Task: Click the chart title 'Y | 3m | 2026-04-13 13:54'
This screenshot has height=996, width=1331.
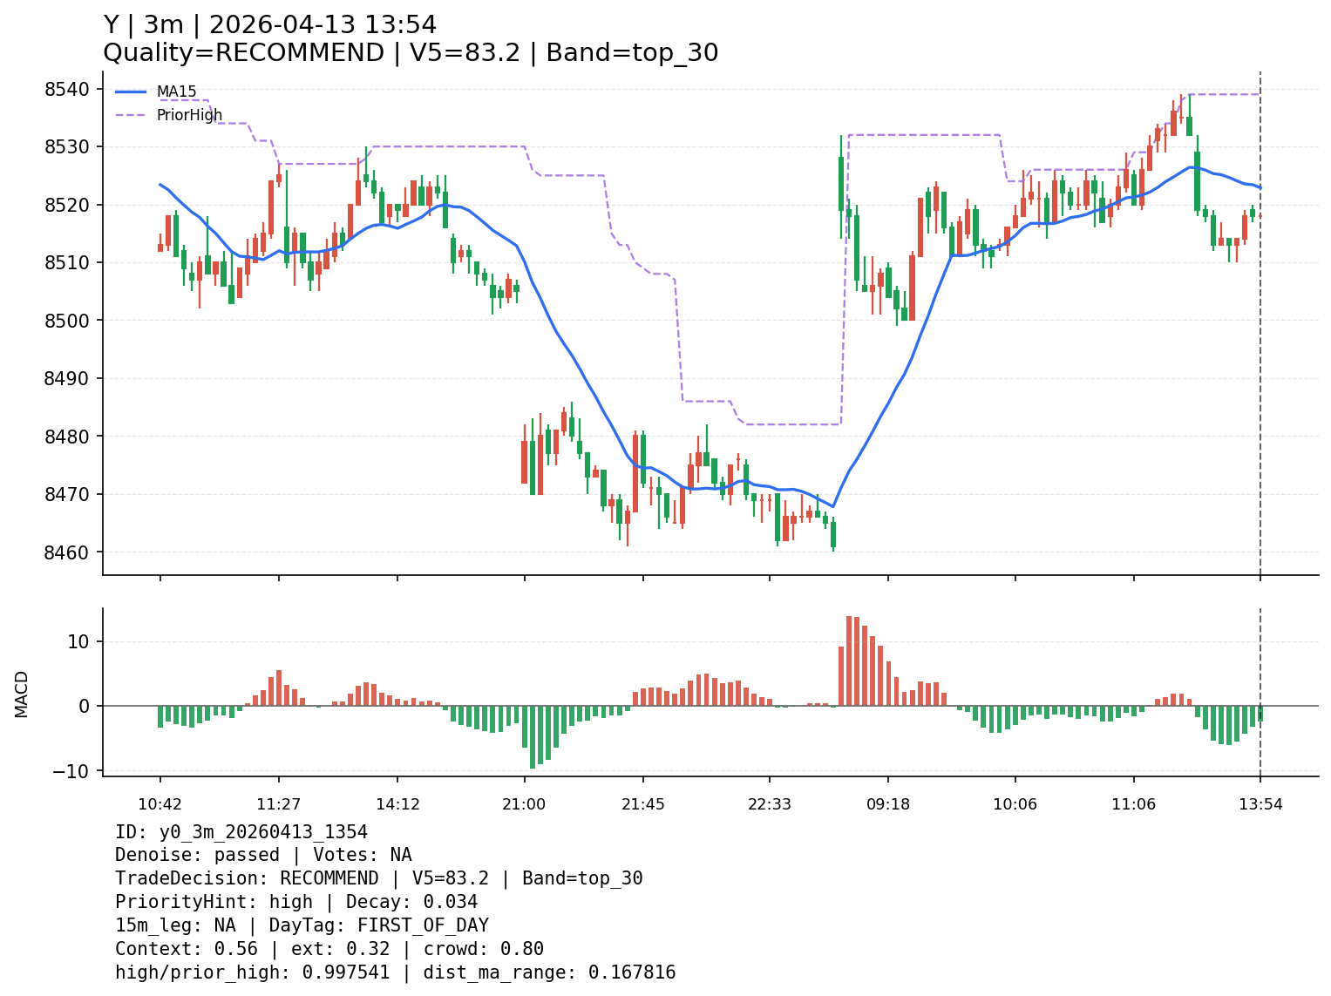Action: point(270,25)
